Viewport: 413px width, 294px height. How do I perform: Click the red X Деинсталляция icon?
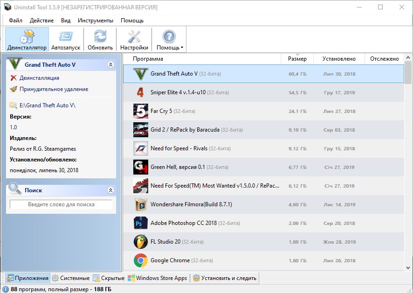coord(14,78)
